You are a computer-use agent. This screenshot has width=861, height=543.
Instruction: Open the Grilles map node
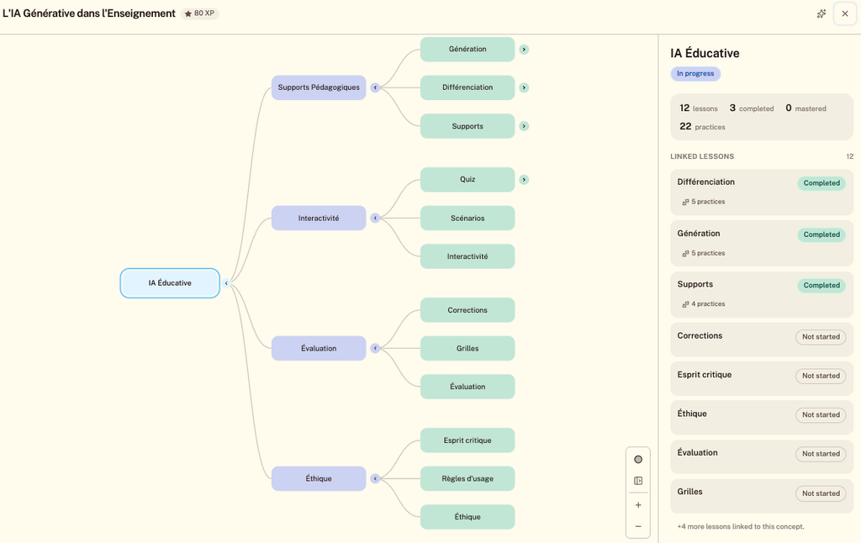pos(467,348)
